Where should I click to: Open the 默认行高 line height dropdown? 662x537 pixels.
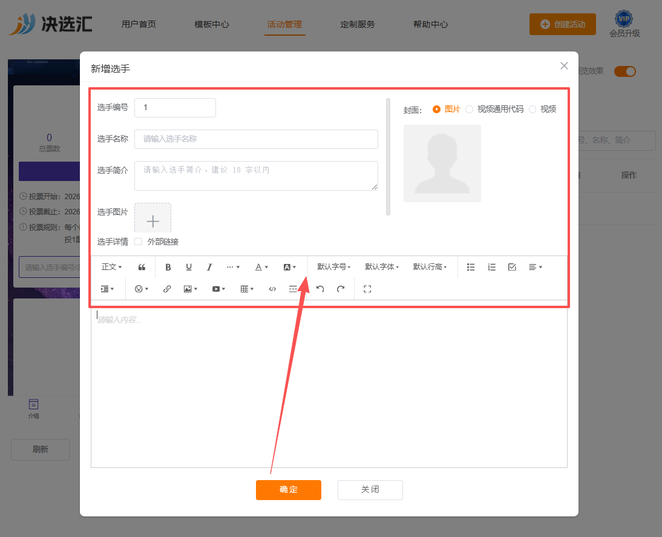tap(430, 267)
